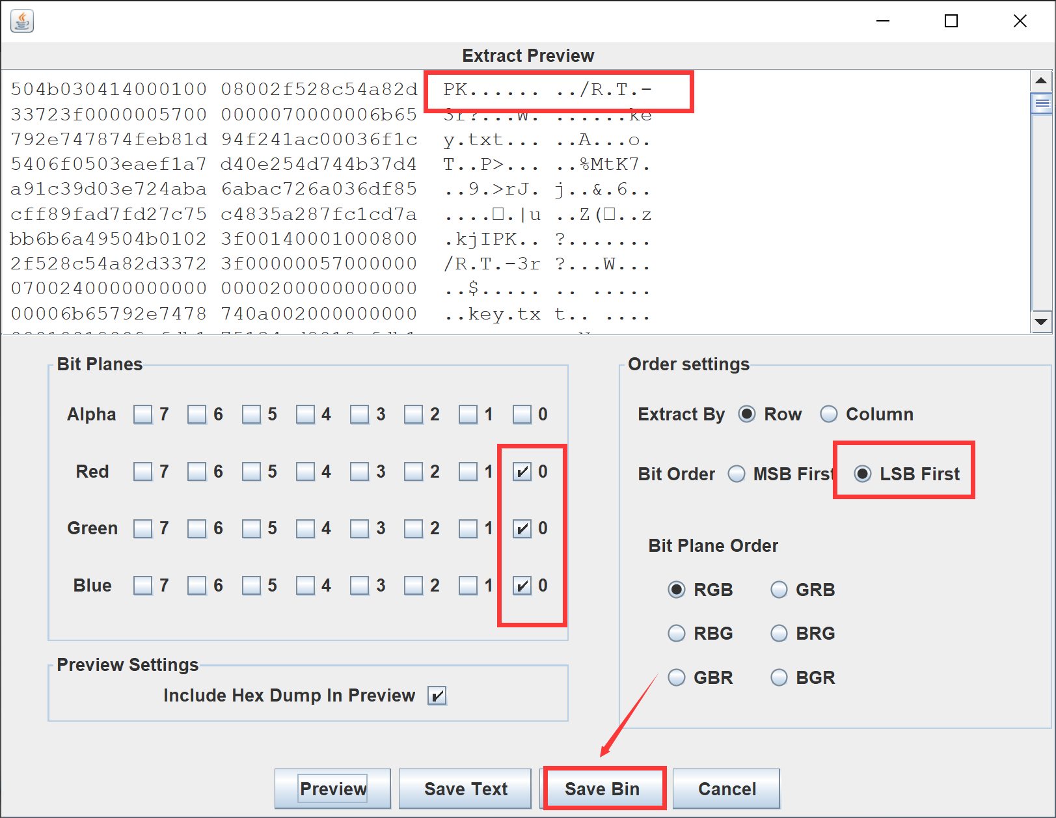Uncheck the Green bit 0 plane
This screenshot has width=1056, height=818.
522,528
